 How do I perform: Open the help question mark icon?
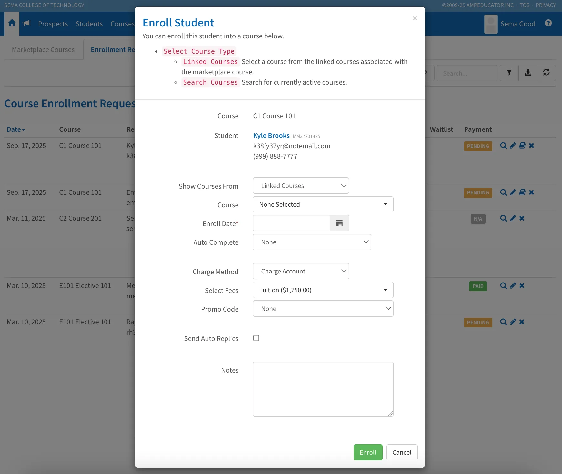(x=548, y=23)
